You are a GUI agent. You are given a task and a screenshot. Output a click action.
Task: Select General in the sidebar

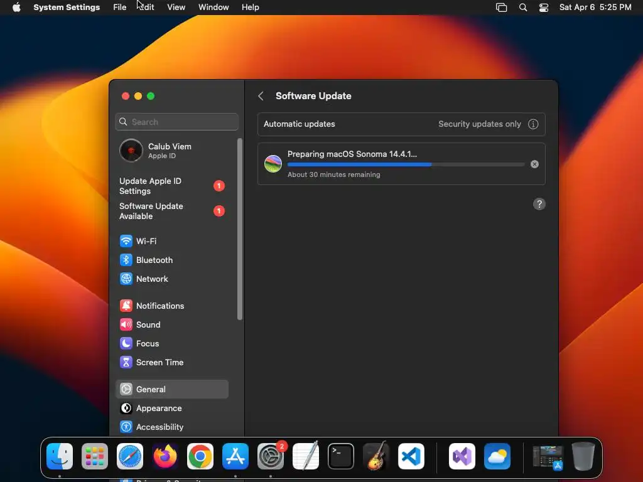[x=171, y=389]
